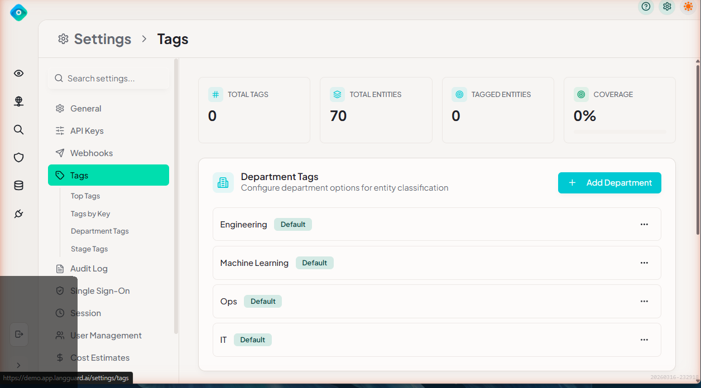The width and height of the screenshot is (701, 388).
Task: Click the gear icon in top bar
Action: (x=667, y=7)
